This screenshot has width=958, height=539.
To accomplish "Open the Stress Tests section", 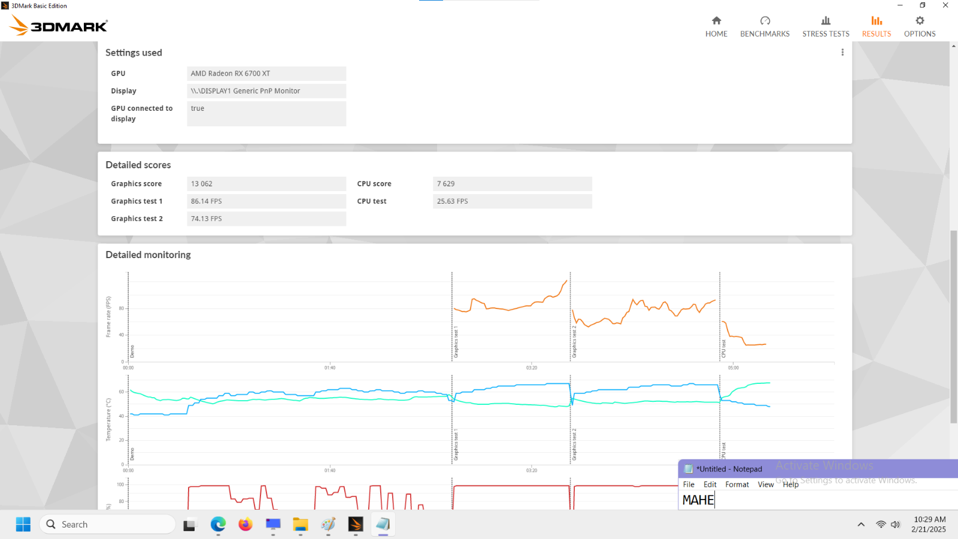I will point(826,27).
